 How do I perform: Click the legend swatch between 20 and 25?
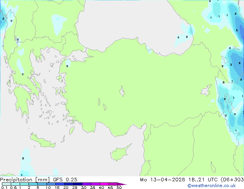(69, 184)
